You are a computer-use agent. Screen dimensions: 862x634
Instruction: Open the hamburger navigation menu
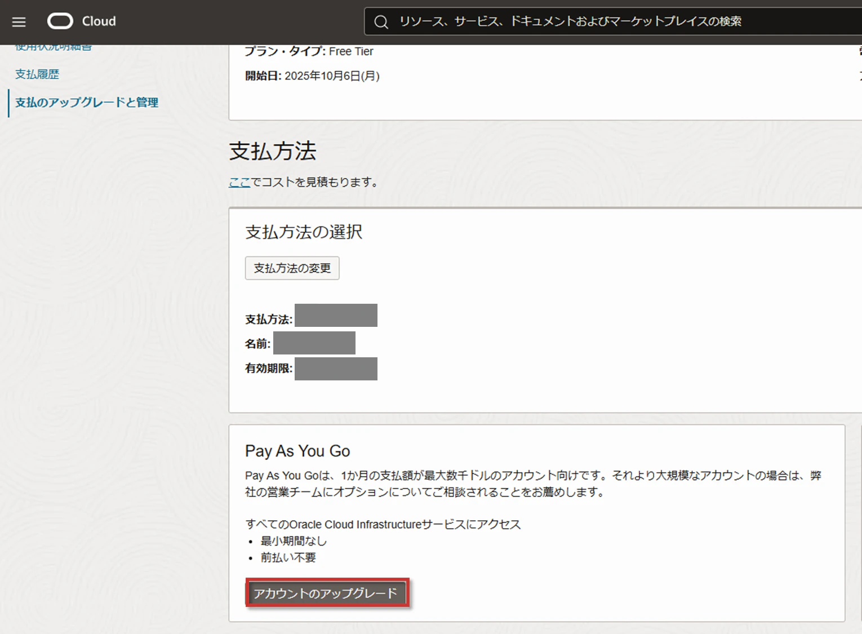pos(19,22)
